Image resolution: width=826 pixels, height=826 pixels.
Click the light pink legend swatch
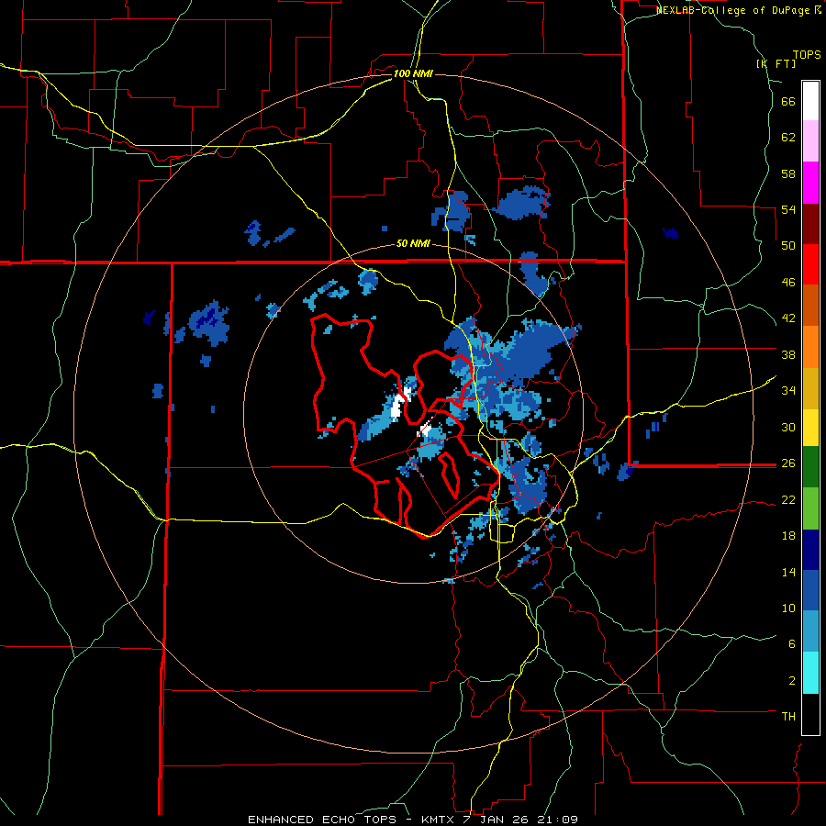point(810,141)
